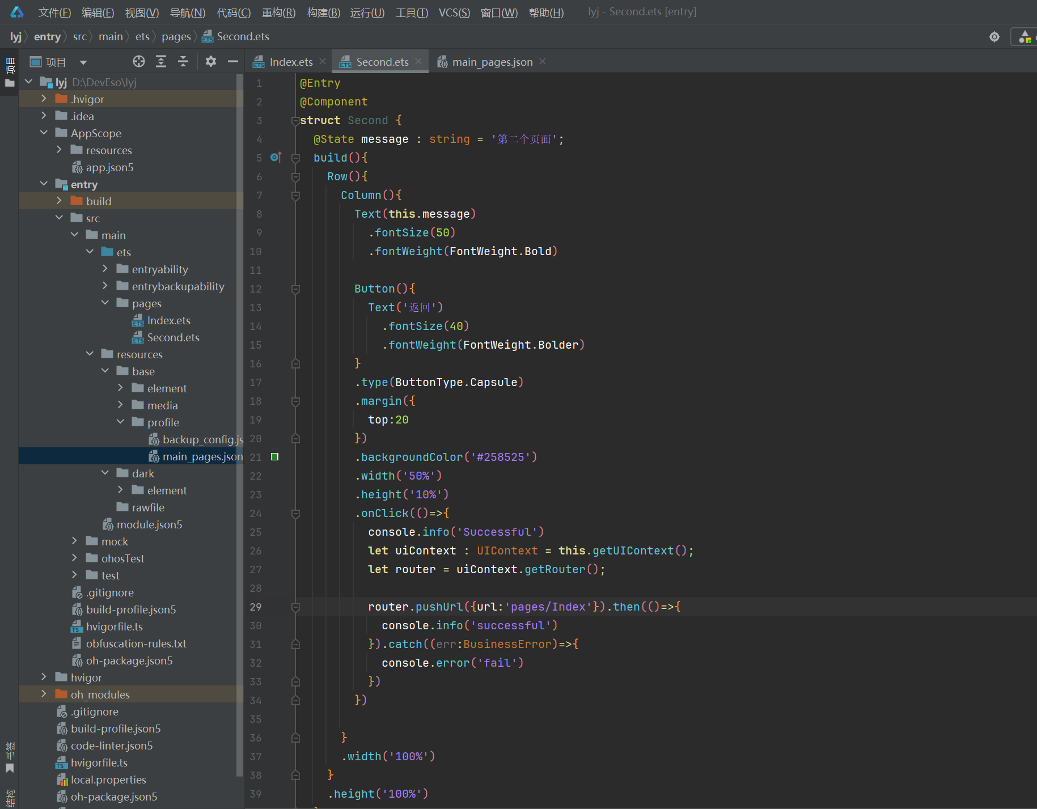Place cursor on 'pages/Index' url string

pos(548,607)
